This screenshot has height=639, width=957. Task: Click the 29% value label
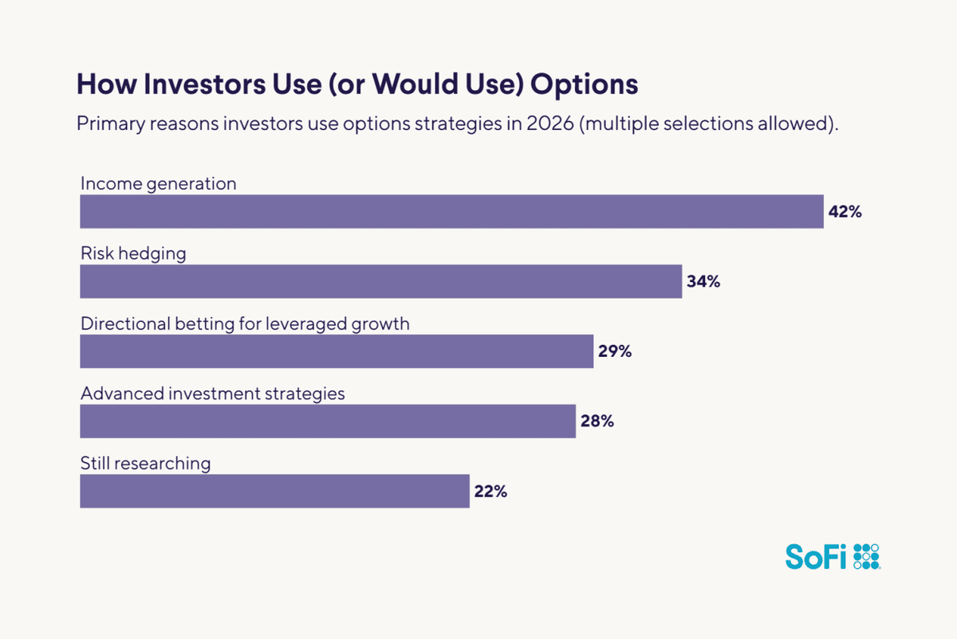[x=615, y=351]
